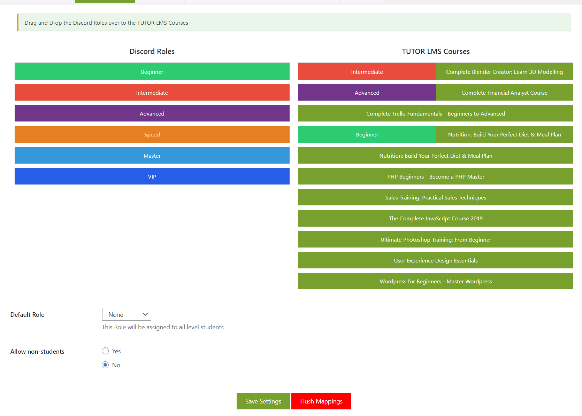The height and width of the screenshot is (416, 582).
Task: Click User Experience Design Essentials course
Action: pyautogui.click(x=436, y=260)
